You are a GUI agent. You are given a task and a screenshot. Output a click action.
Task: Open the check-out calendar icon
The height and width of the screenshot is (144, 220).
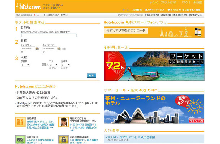(59, 49)
